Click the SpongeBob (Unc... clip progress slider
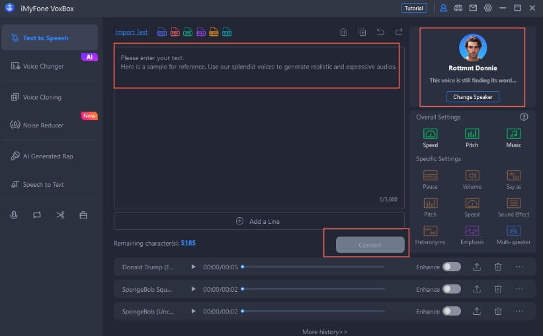 (x=313, y=311)
